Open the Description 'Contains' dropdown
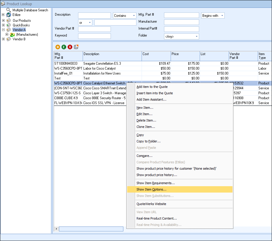This screenshot has height=241, width=272. pyautogui.click(x=134, y=16)
